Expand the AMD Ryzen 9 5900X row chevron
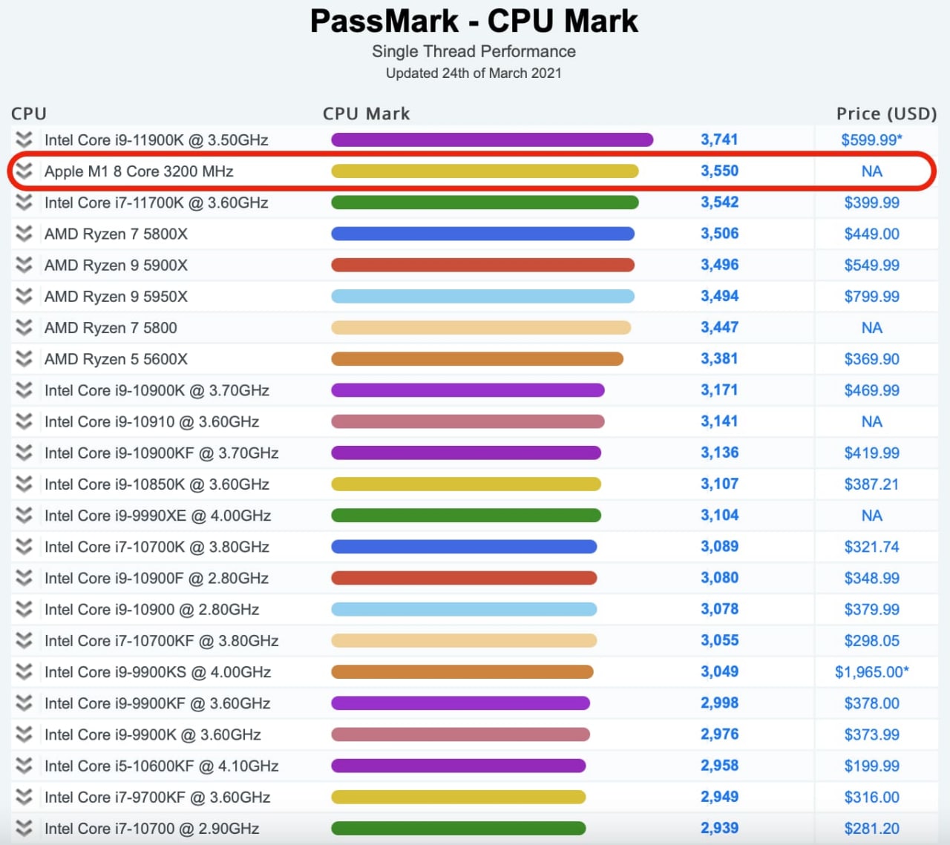This screenshot has width=950, height=845. click(x=24, y=265)
